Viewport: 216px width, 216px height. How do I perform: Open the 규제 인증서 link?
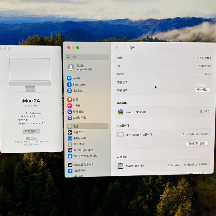pos(31,138)
